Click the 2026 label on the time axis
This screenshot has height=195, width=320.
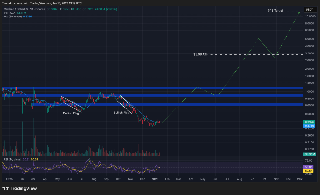click(155, 179)
